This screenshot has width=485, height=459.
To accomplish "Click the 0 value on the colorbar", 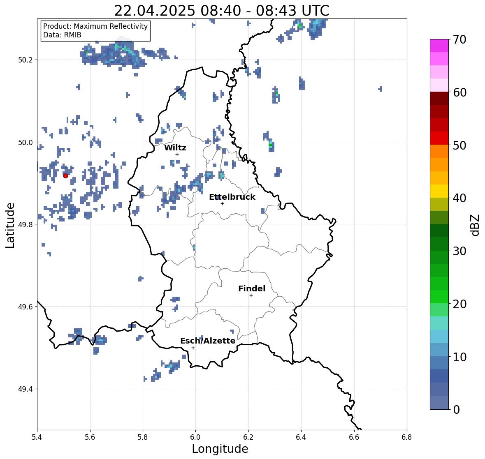I will tap(456, 410).
